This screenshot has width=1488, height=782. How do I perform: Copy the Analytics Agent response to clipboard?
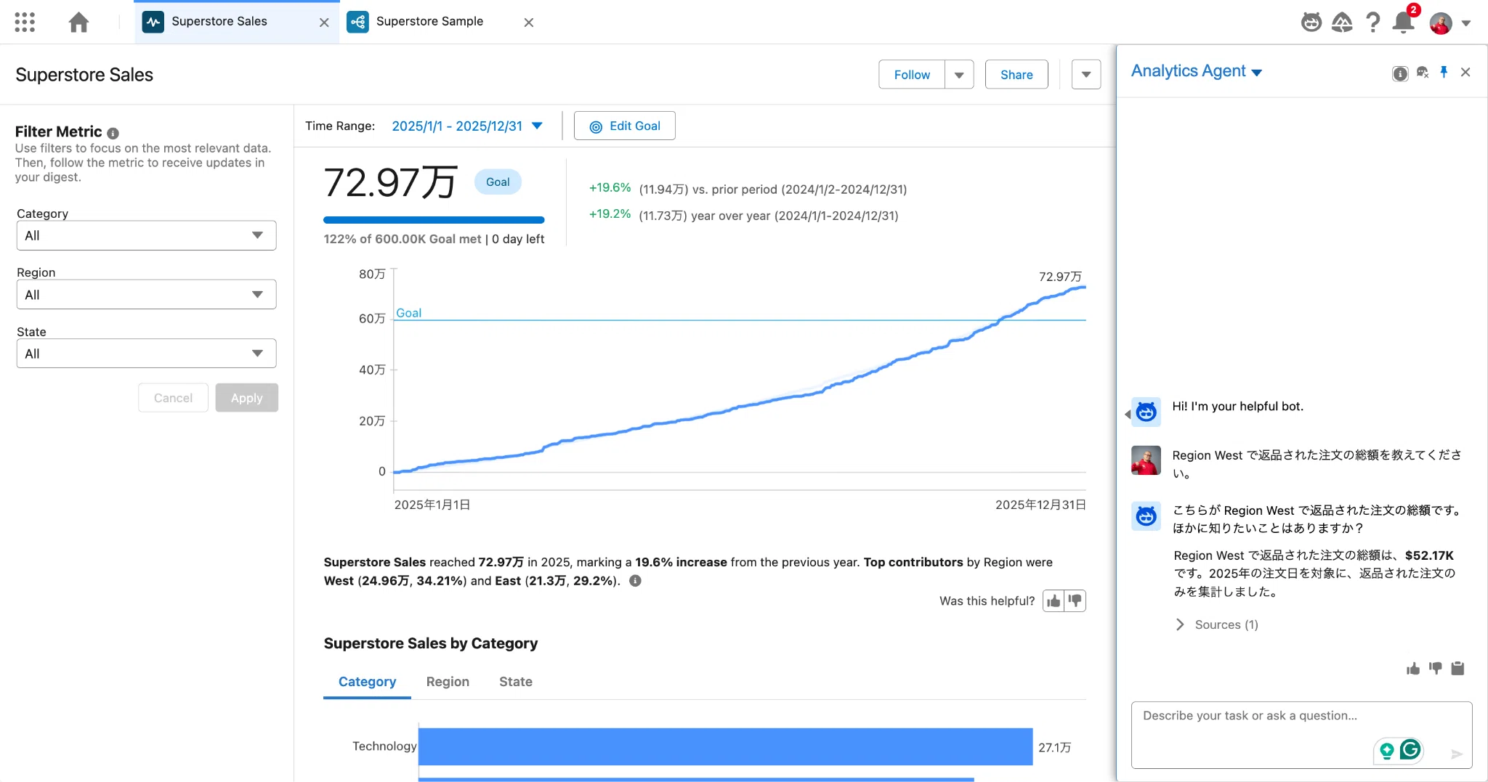[x=1457, y=668]
